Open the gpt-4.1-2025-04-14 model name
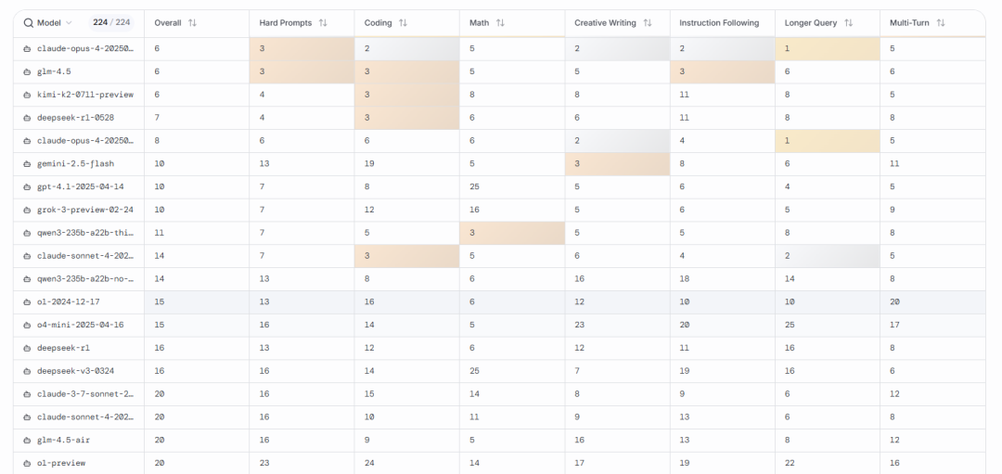 [x=81, y=186]
